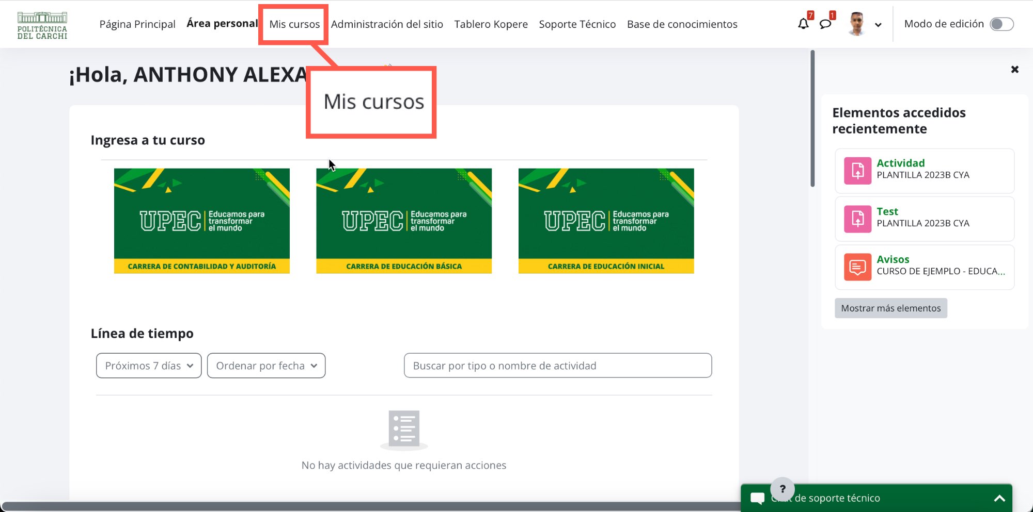
Task: Open Carrera de Contabilidad y Auditoría course
Action: pos(202,221)
